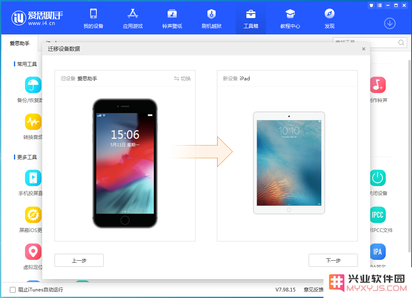Open 应用游戏 section
The width and height of the screenshot is (412, 298).
(133, 18)
